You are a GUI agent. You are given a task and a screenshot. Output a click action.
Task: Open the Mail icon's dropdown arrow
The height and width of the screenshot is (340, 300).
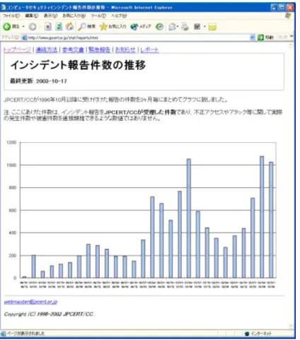(x=178, y=27)
